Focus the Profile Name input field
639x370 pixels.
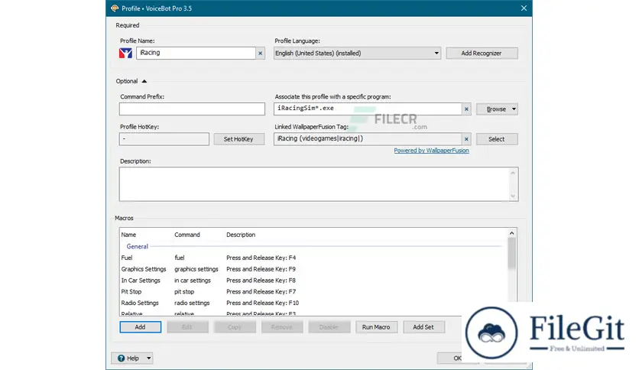click(196, 53)
